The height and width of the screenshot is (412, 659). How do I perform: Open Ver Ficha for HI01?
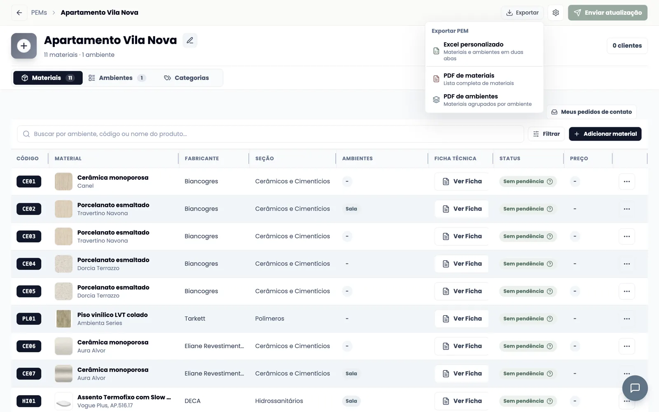click(x=462, y=401)
